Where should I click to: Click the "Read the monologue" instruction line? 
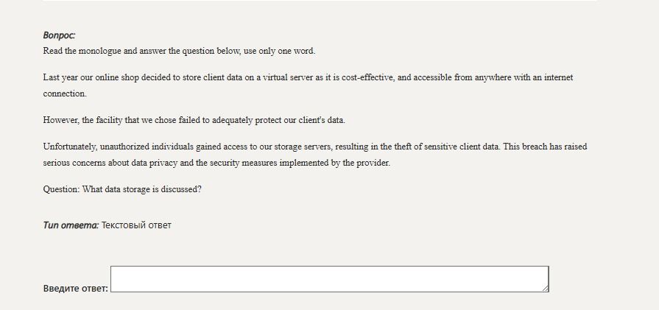pos(179,52)
